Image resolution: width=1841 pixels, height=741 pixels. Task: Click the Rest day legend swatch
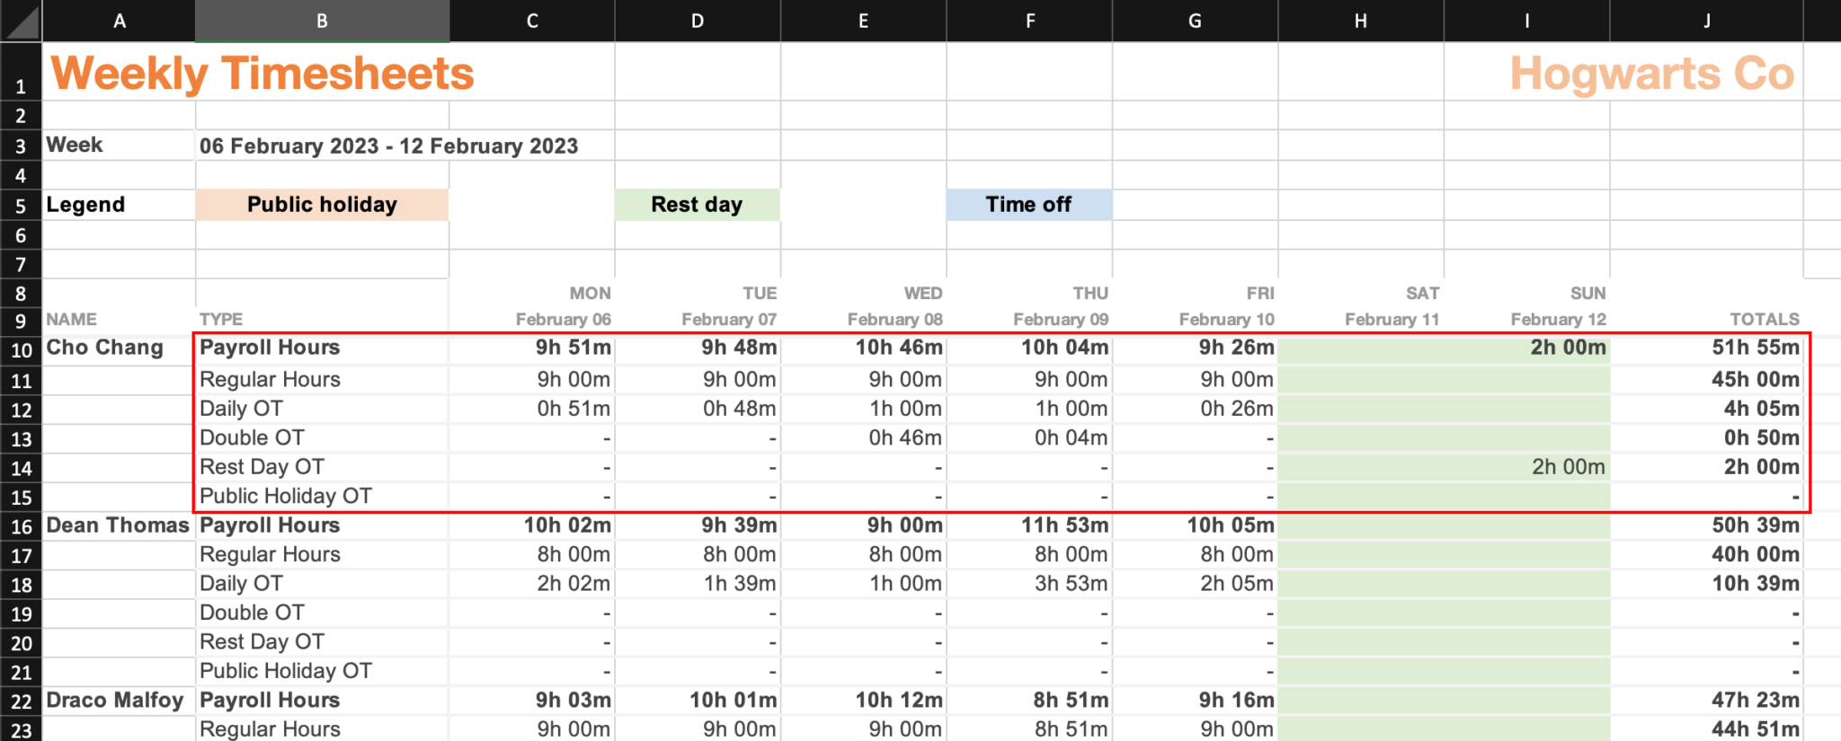tap(697, 204)
